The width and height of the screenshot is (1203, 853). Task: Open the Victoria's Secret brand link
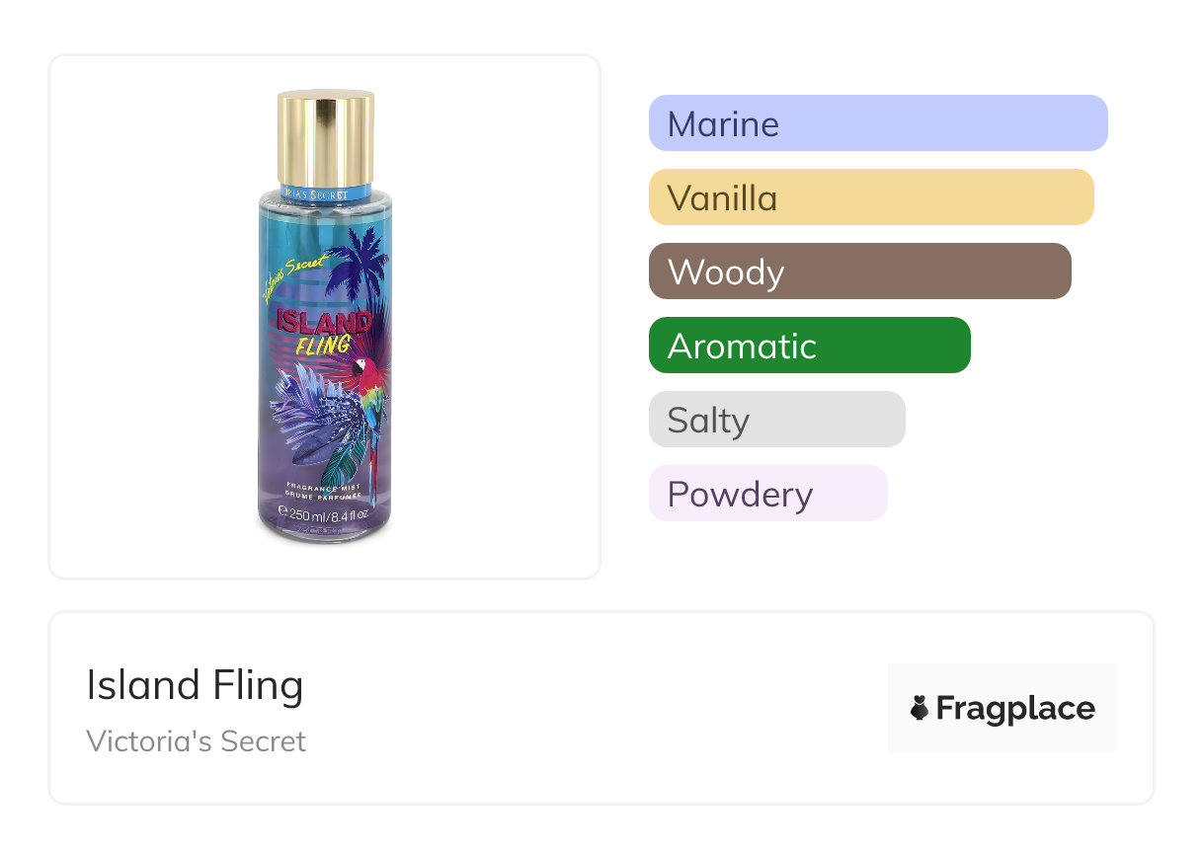[x=196, y=741]
